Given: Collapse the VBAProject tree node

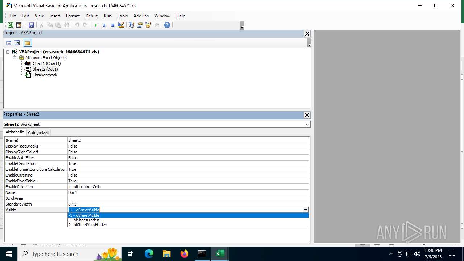Looking at the screenshot, I should pyautogui.click(x=8, y=52).
